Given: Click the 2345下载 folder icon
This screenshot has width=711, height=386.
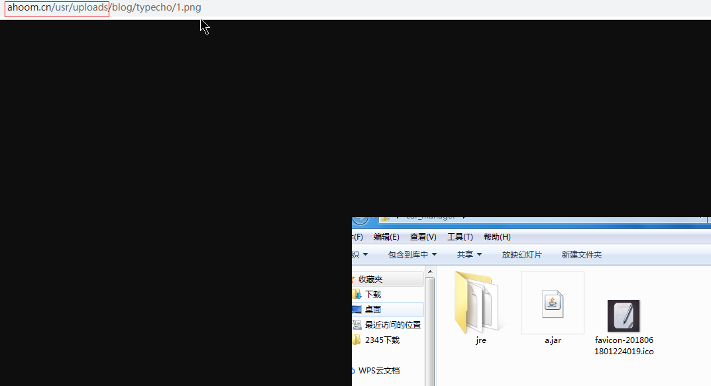Looking at the screenshot, I should 357,340.
